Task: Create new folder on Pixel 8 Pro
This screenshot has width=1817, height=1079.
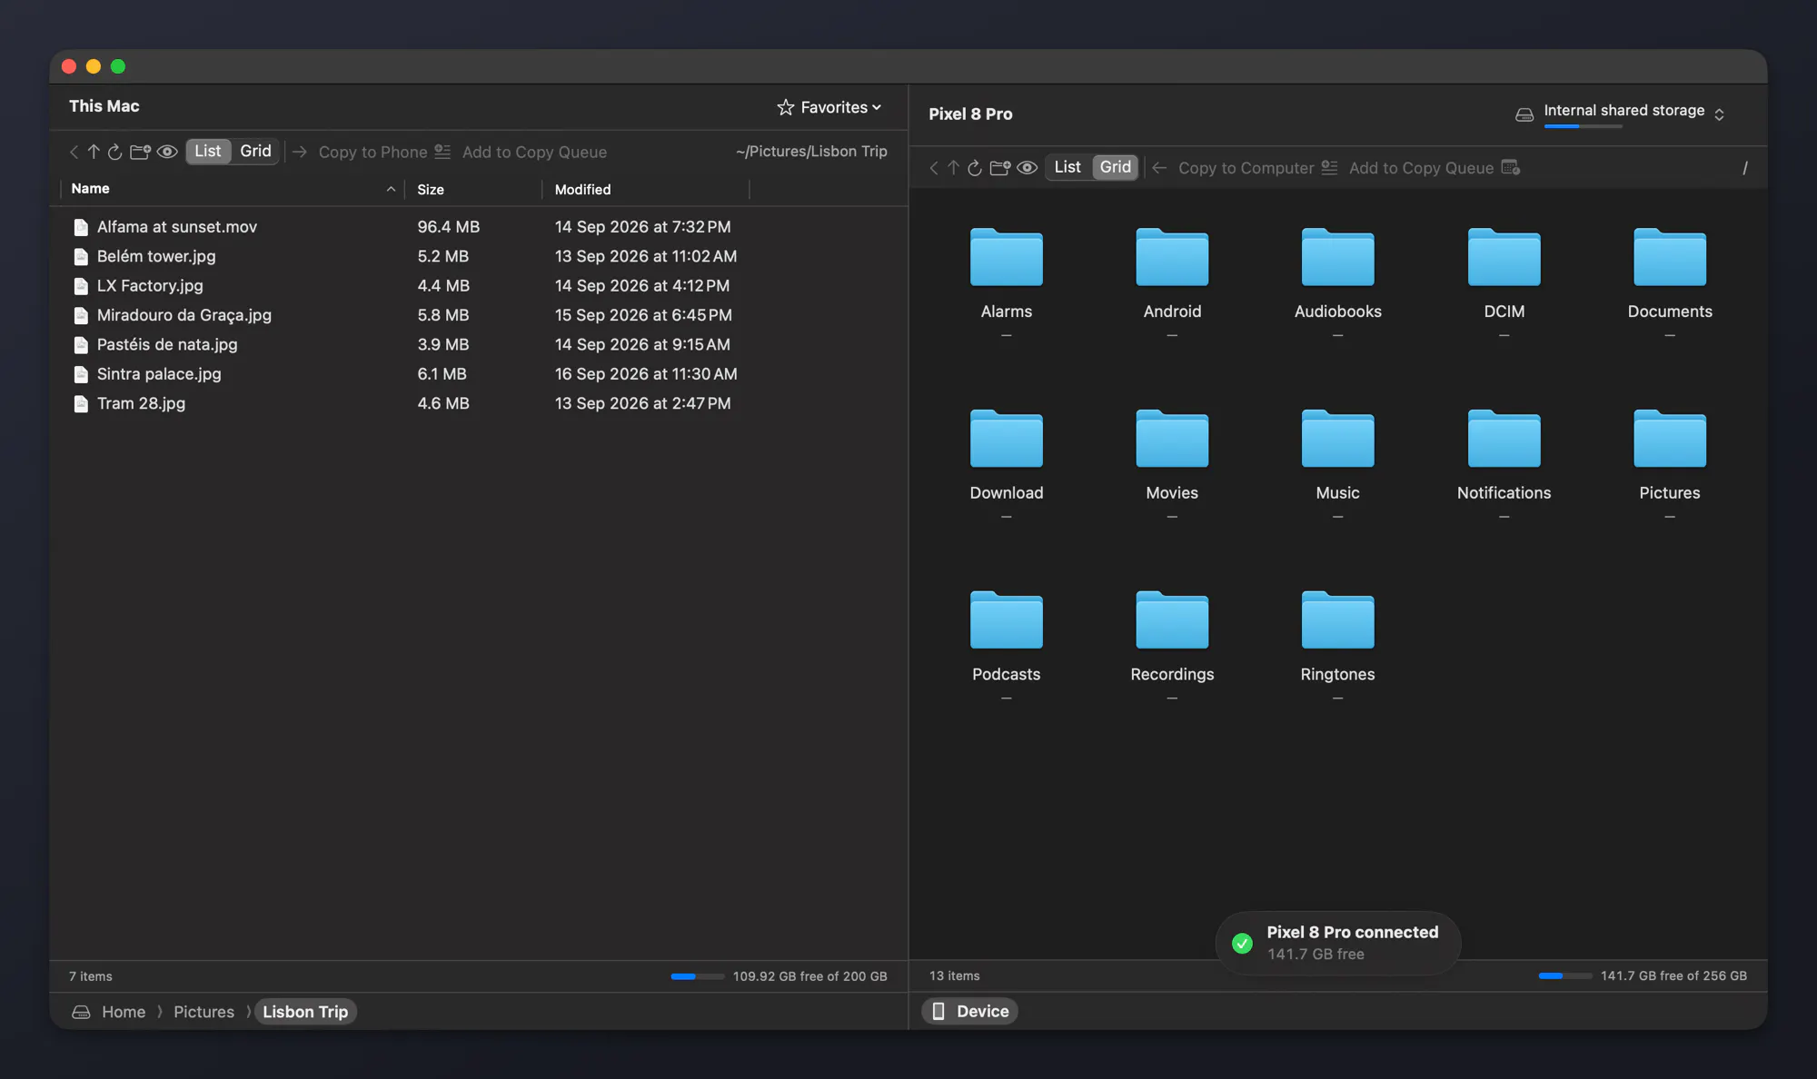Action: 1000,168
